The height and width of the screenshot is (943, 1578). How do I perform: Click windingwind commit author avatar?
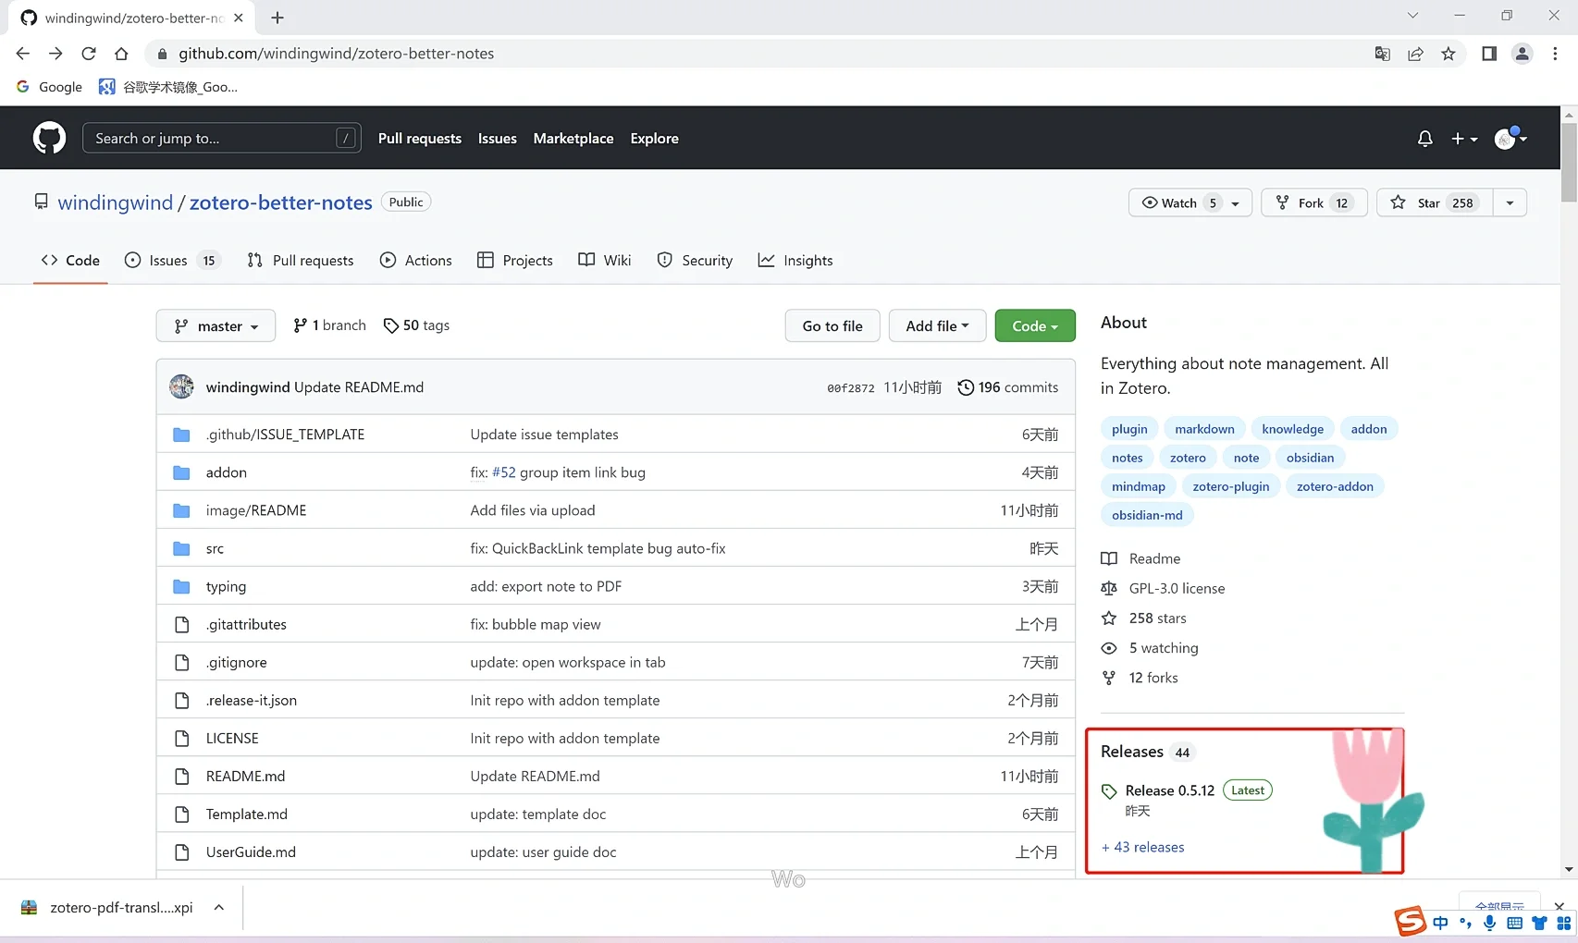pyautogui.click(x=181, y=386)
